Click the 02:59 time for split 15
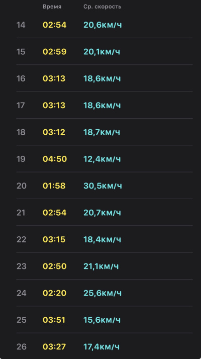 click(x=54, y=52)
